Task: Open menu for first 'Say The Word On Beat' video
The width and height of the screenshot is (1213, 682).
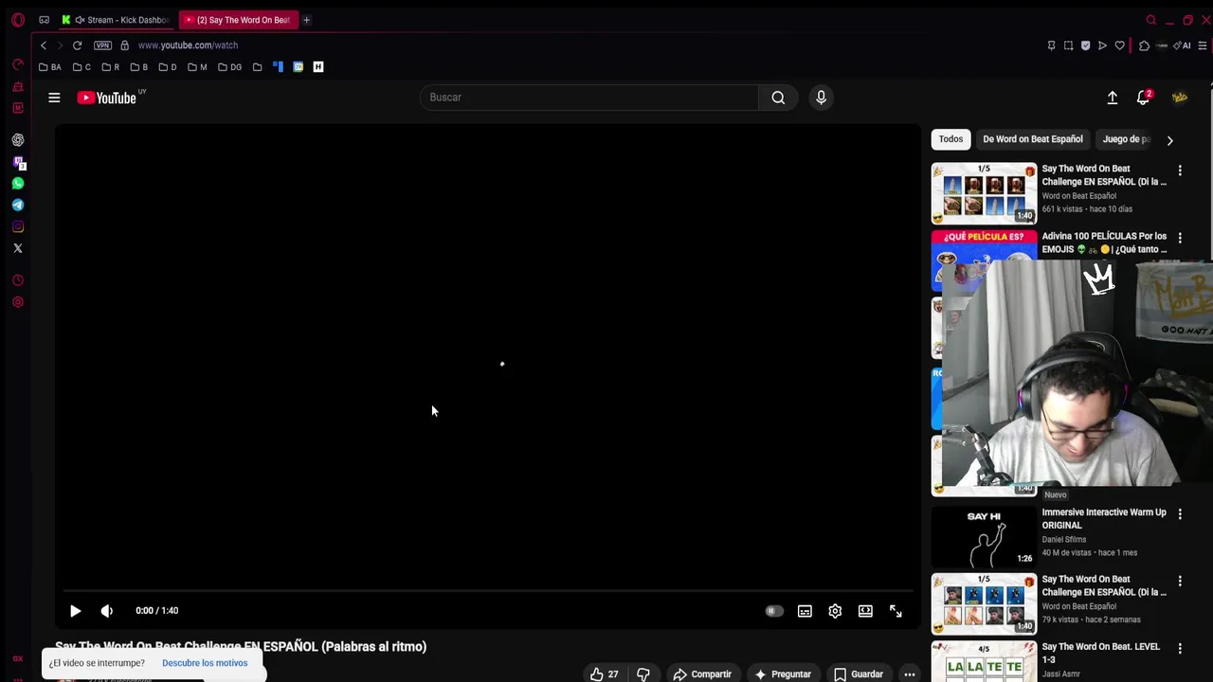Action: 1180,170
